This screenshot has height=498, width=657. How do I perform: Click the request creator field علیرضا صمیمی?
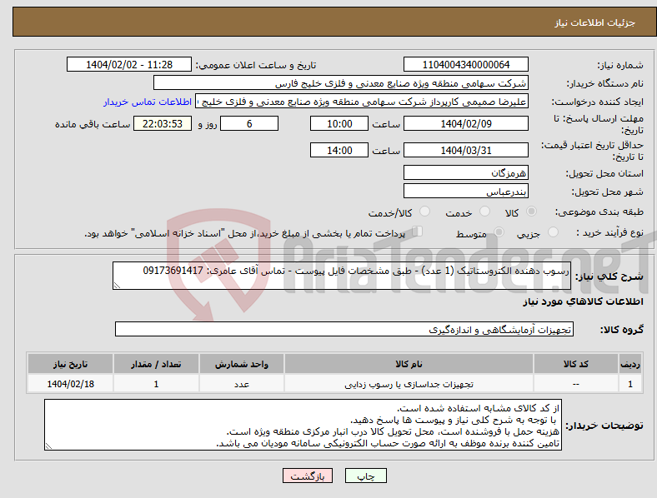click(362, 102)
